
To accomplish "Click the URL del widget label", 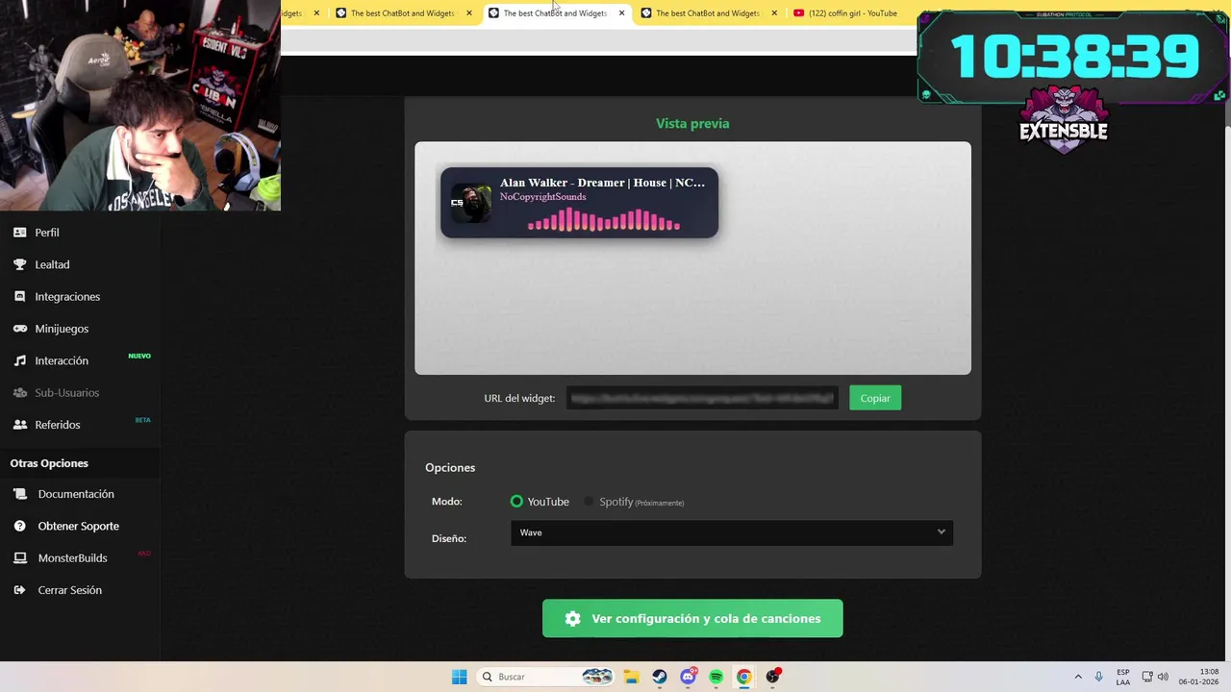I will 519,398.
